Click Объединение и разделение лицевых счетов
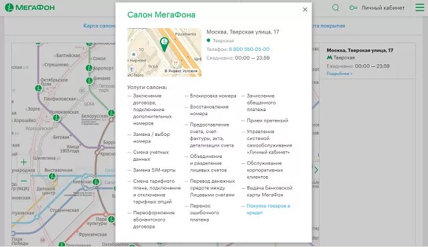Screen dimensions: 428x247 pyautogui.click(x=208, y=163)
